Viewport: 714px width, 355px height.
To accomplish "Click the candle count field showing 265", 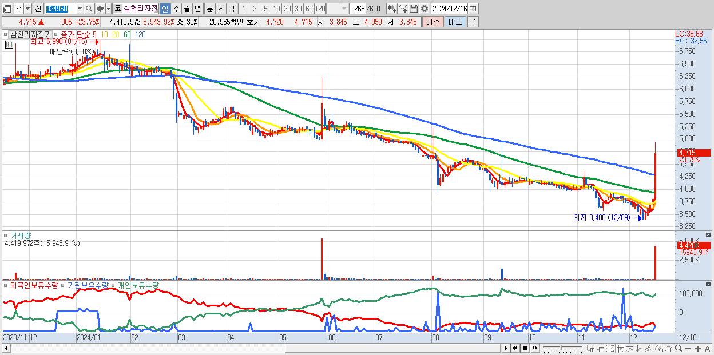I will click(358, 9).
